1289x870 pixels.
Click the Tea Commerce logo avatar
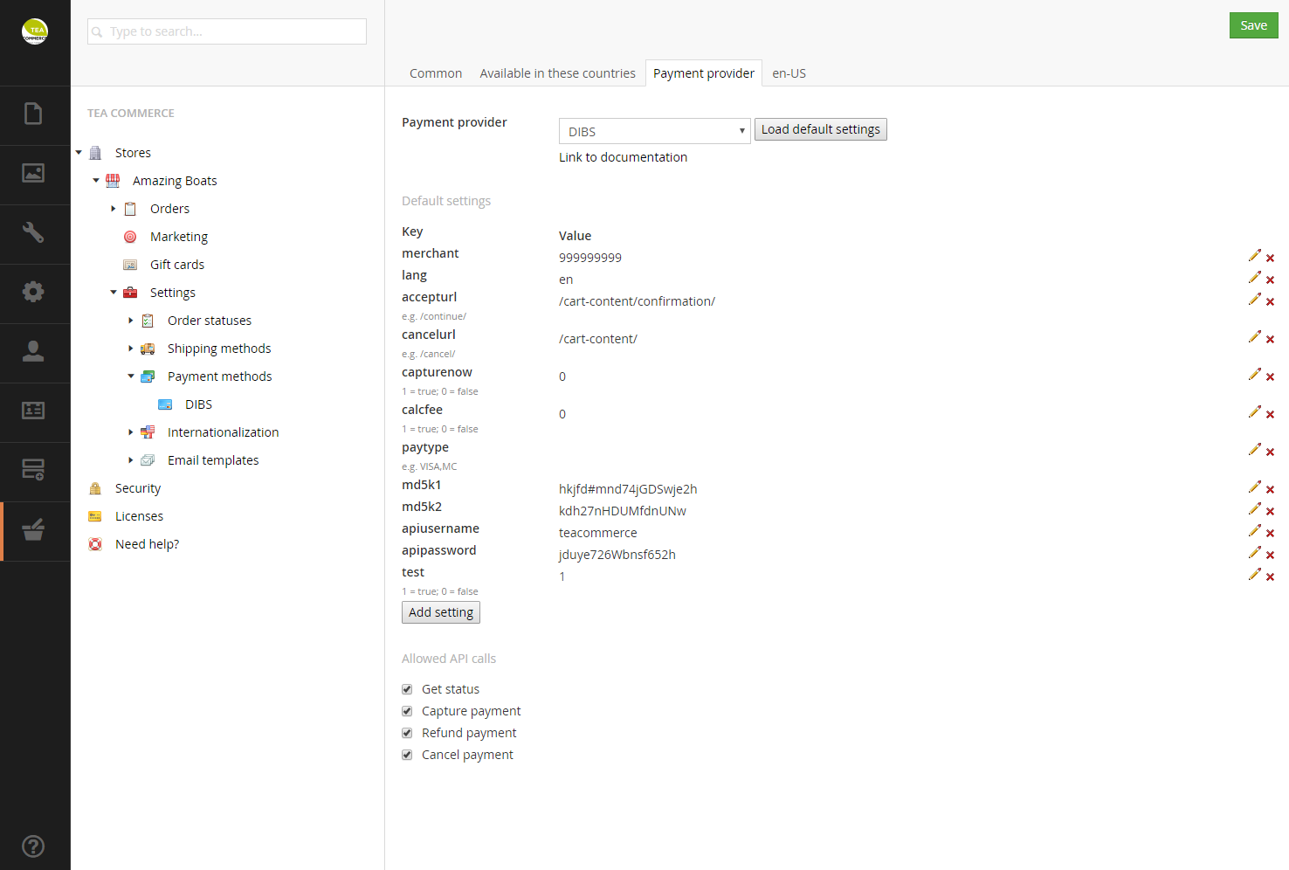pos(35,31)
